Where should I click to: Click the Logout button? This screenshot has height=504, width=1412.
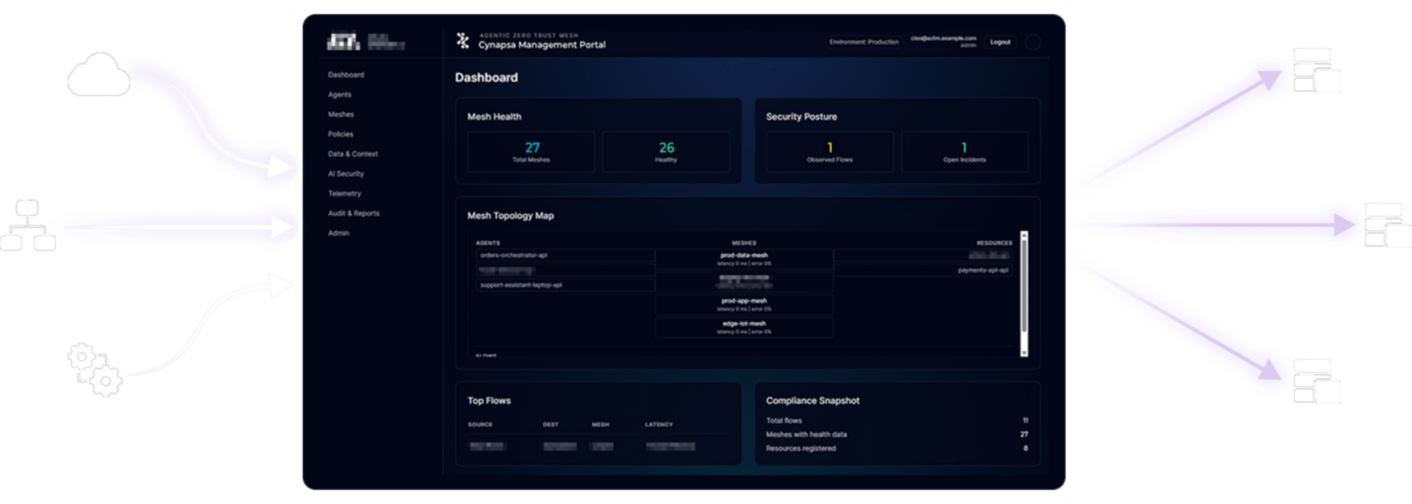point(999,42)
